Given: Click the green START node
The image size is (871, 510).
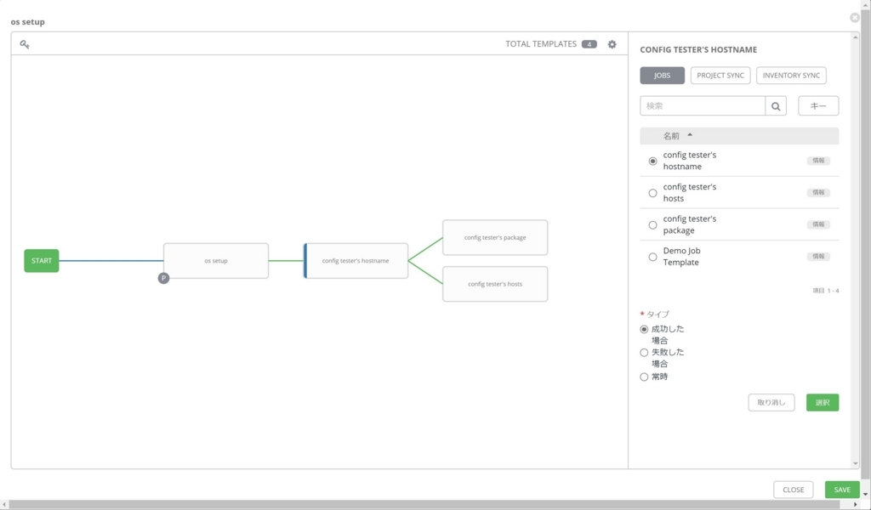Looking at the screenshot, I should click(x=42, y=261).
